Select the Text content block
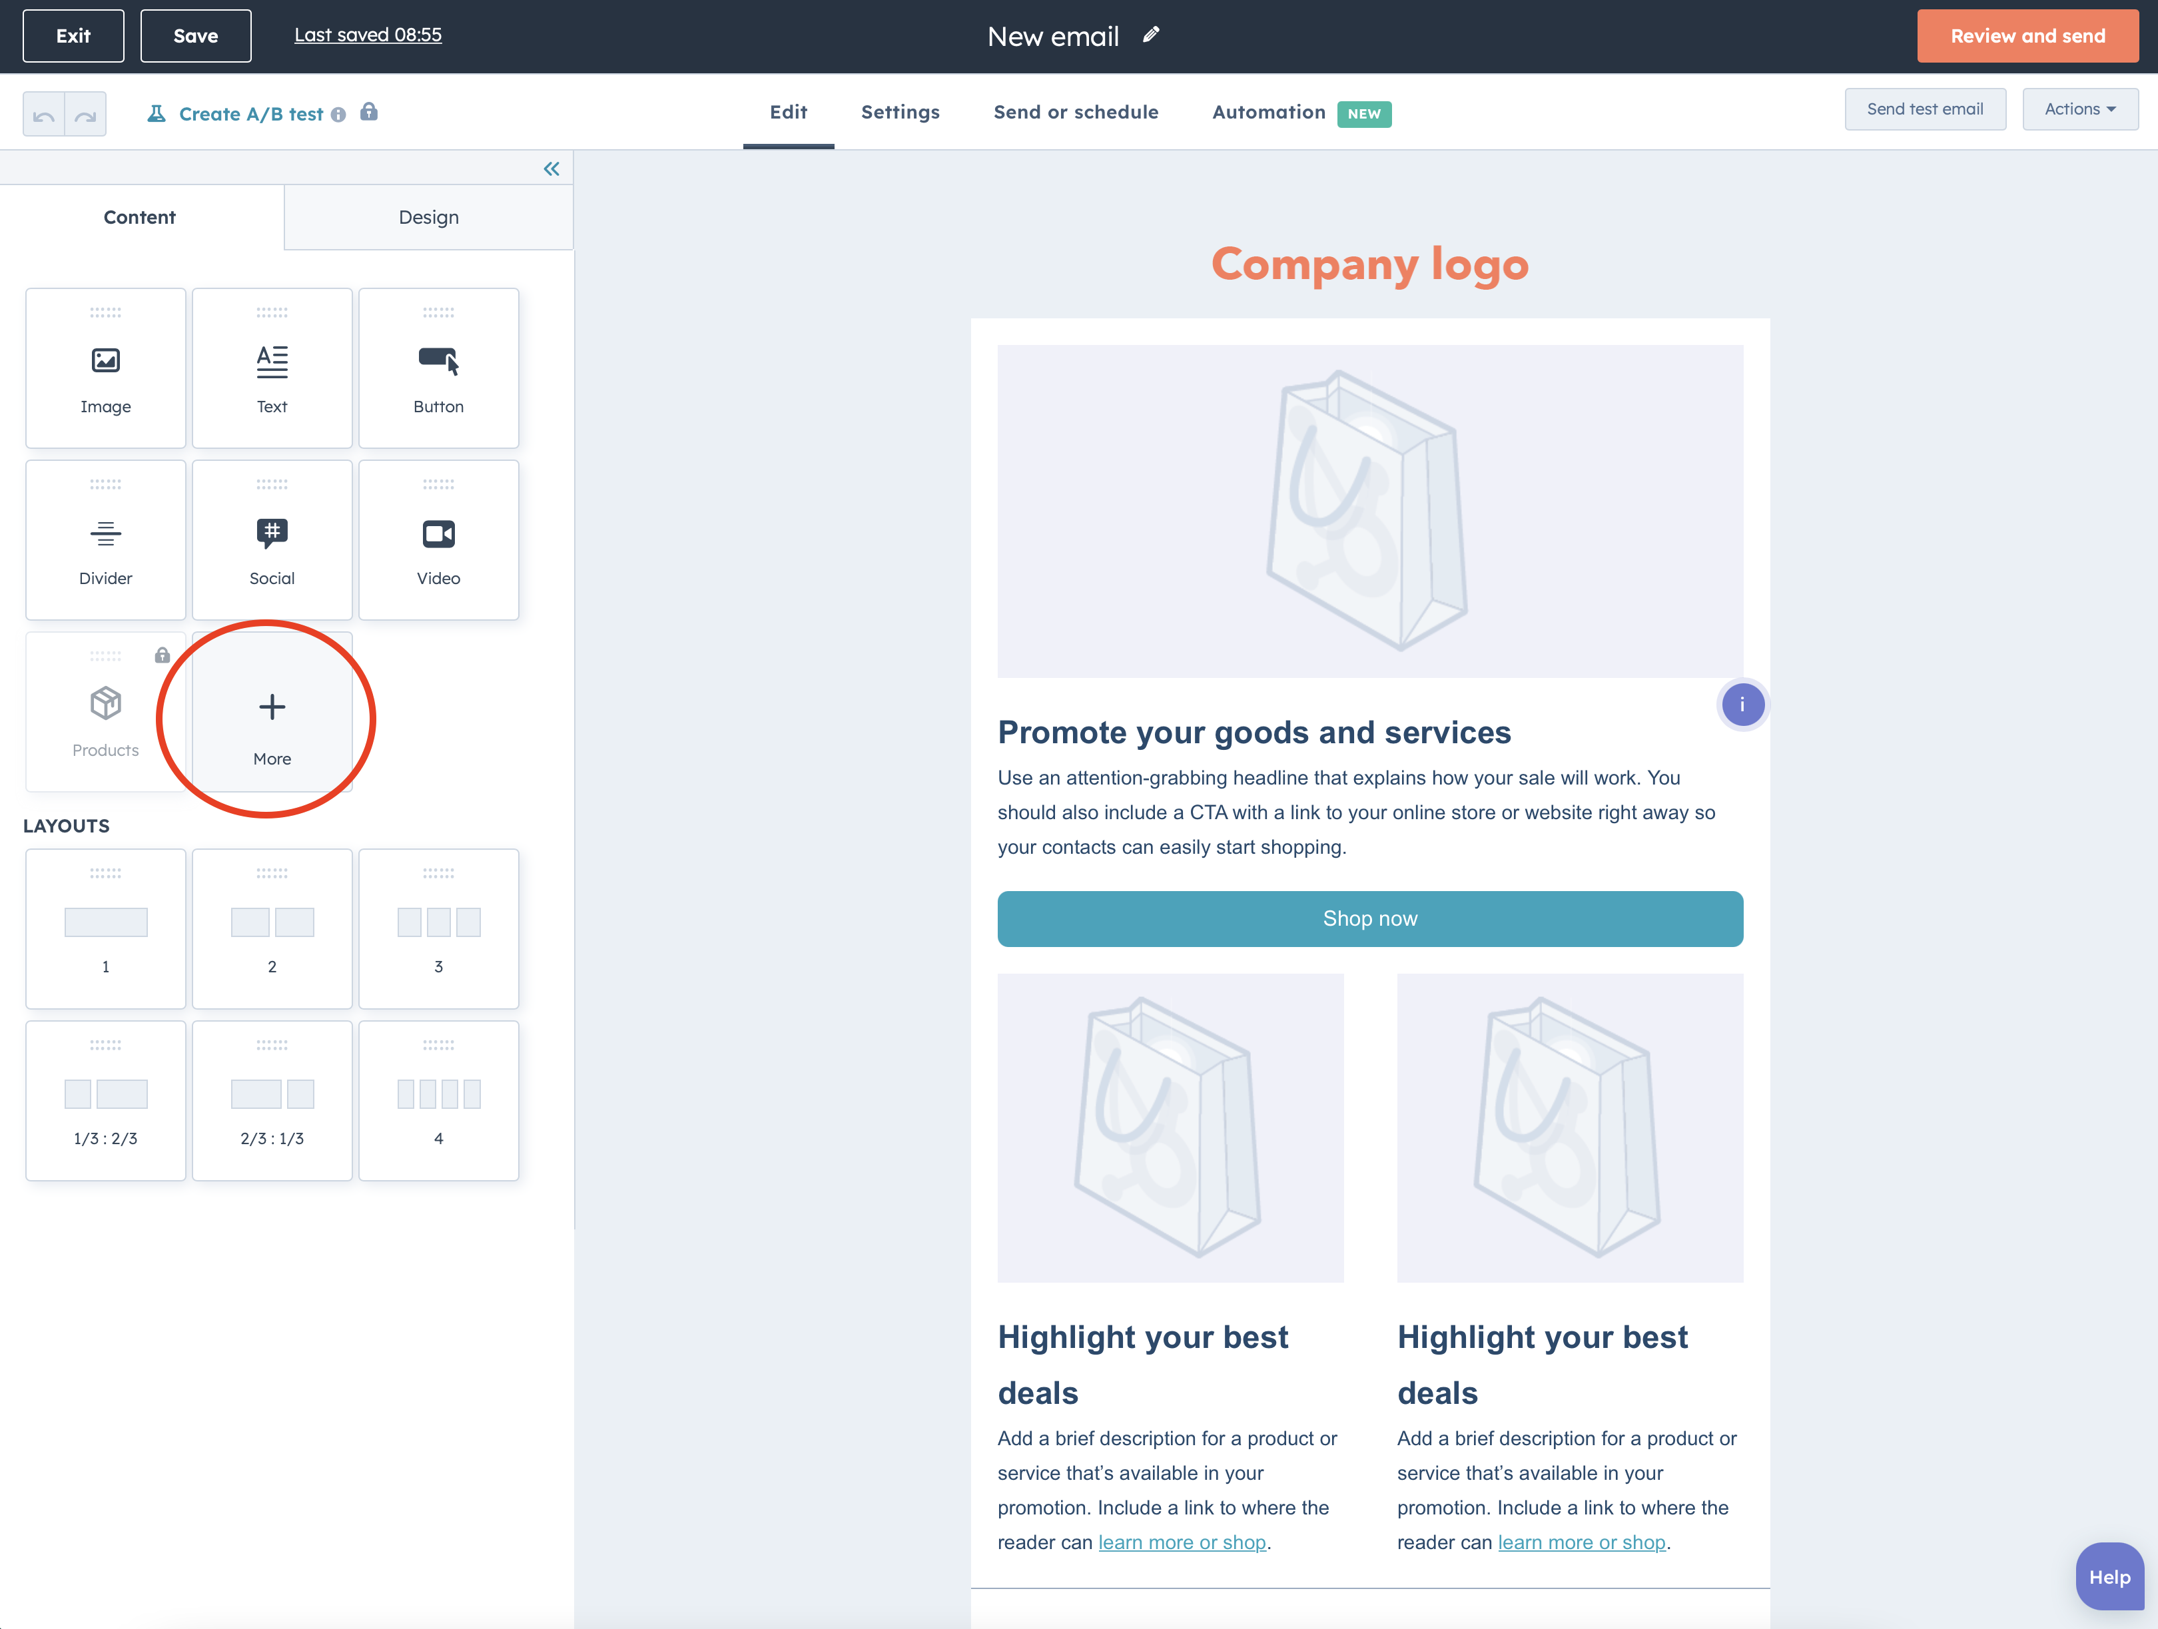Viewport: 2158px width, 1629px height. 271,368
